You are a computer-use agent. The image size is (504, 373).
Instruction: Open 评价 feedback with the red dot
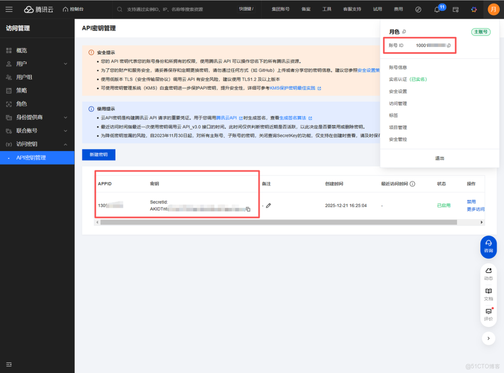488,316
